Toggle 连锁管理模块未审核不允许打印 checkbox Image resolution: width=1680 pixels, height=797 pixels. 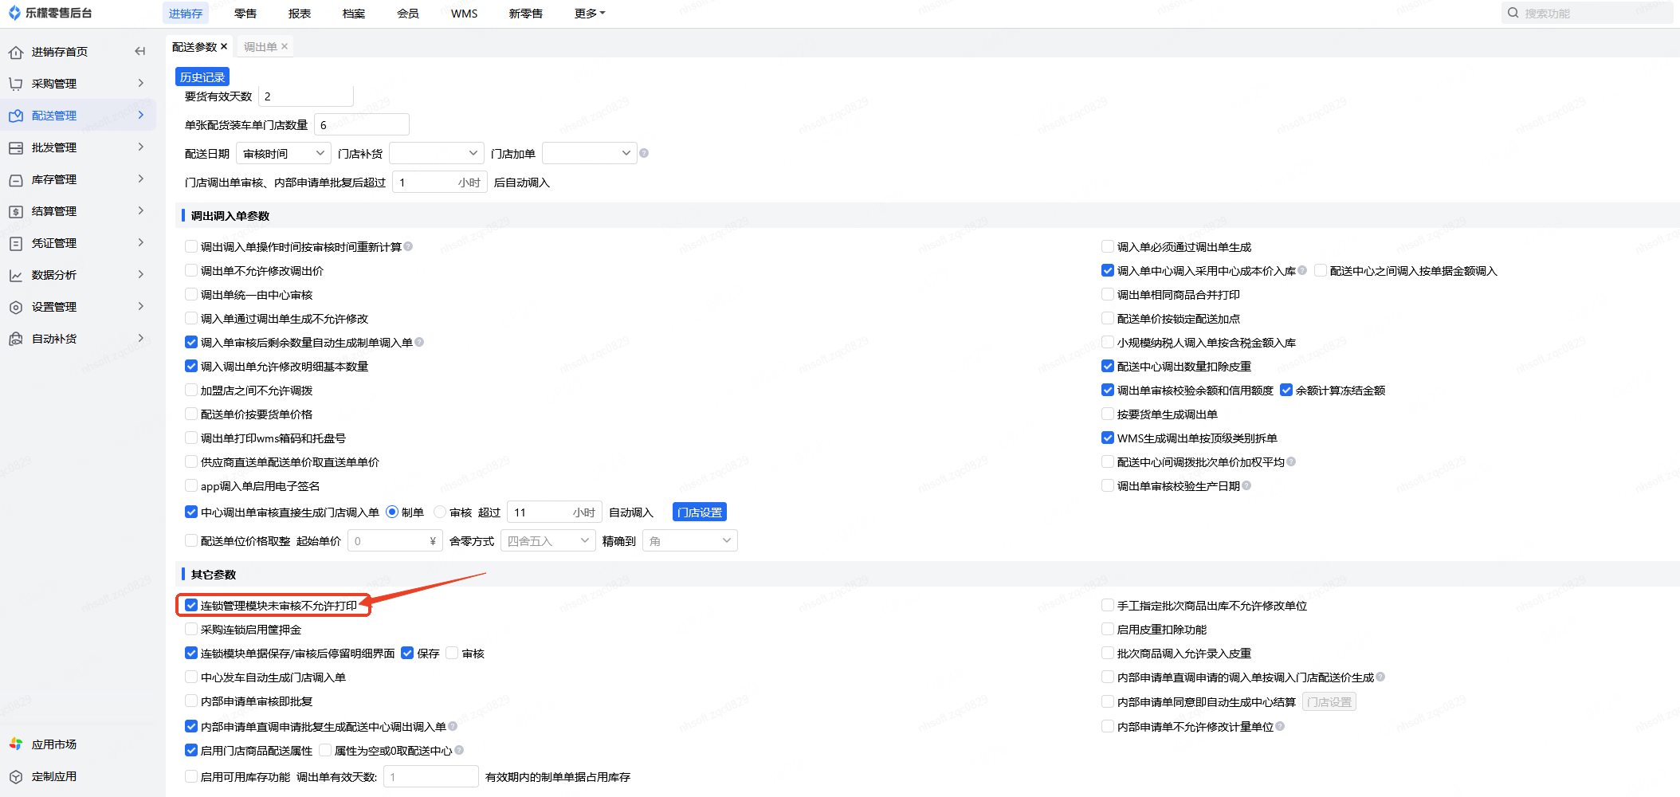click(191, 606)
